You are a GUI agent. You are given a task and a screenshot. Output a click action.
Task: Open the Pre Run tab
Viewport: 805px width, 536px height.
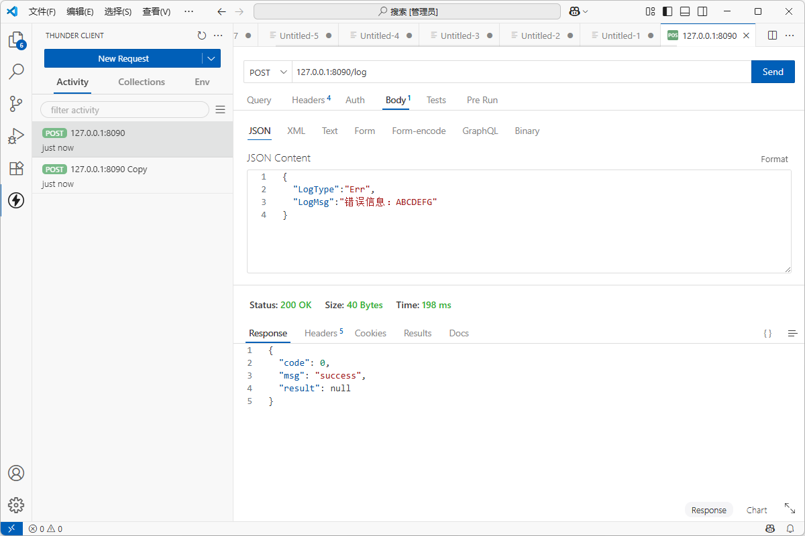point(482,100)
